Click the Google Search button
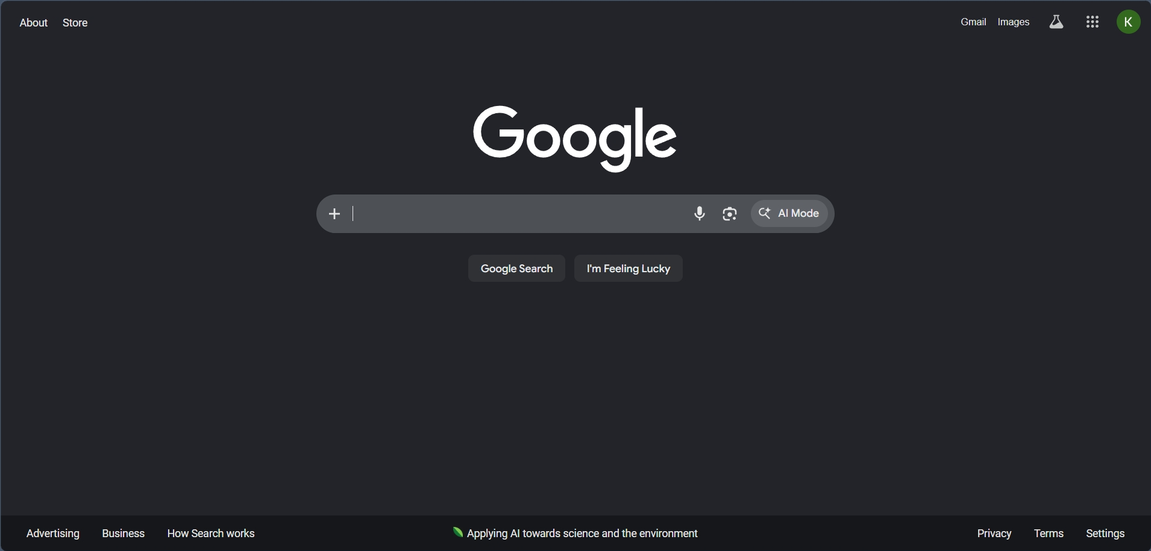The image size is (1151, 551). click(x=516, y=269)
